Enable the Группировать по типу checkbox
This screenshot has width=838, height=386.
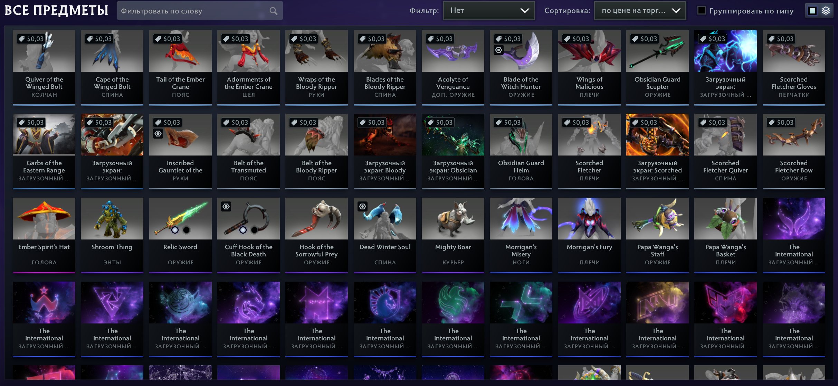pyautogui.click(x=702, y=10)
